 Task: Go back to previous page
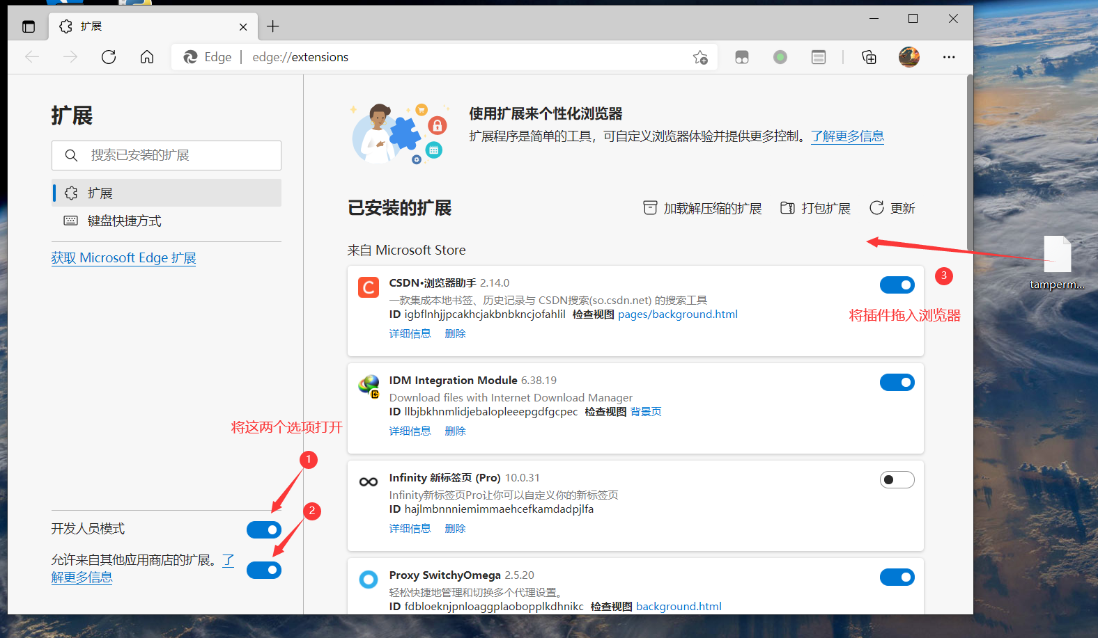click(32, 57)
